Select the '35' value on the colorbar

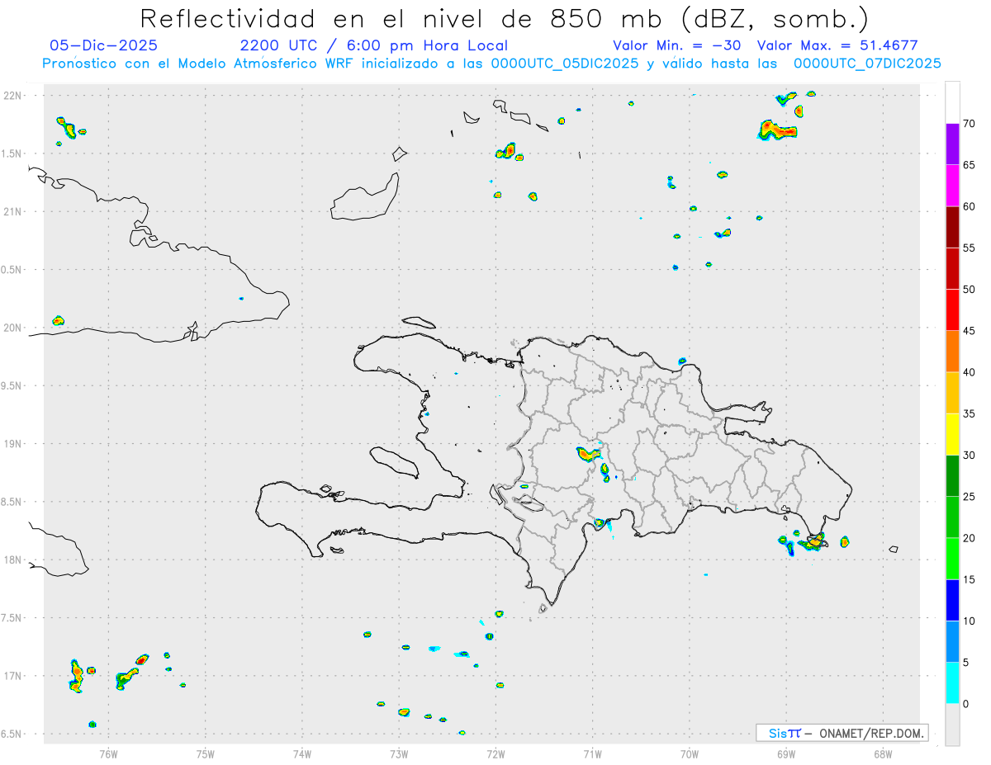[x=969, y=414]
